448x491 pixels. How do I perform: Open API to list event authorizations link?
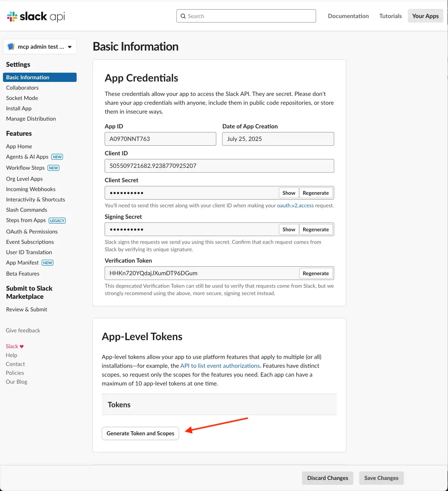[x=220, y=366]
